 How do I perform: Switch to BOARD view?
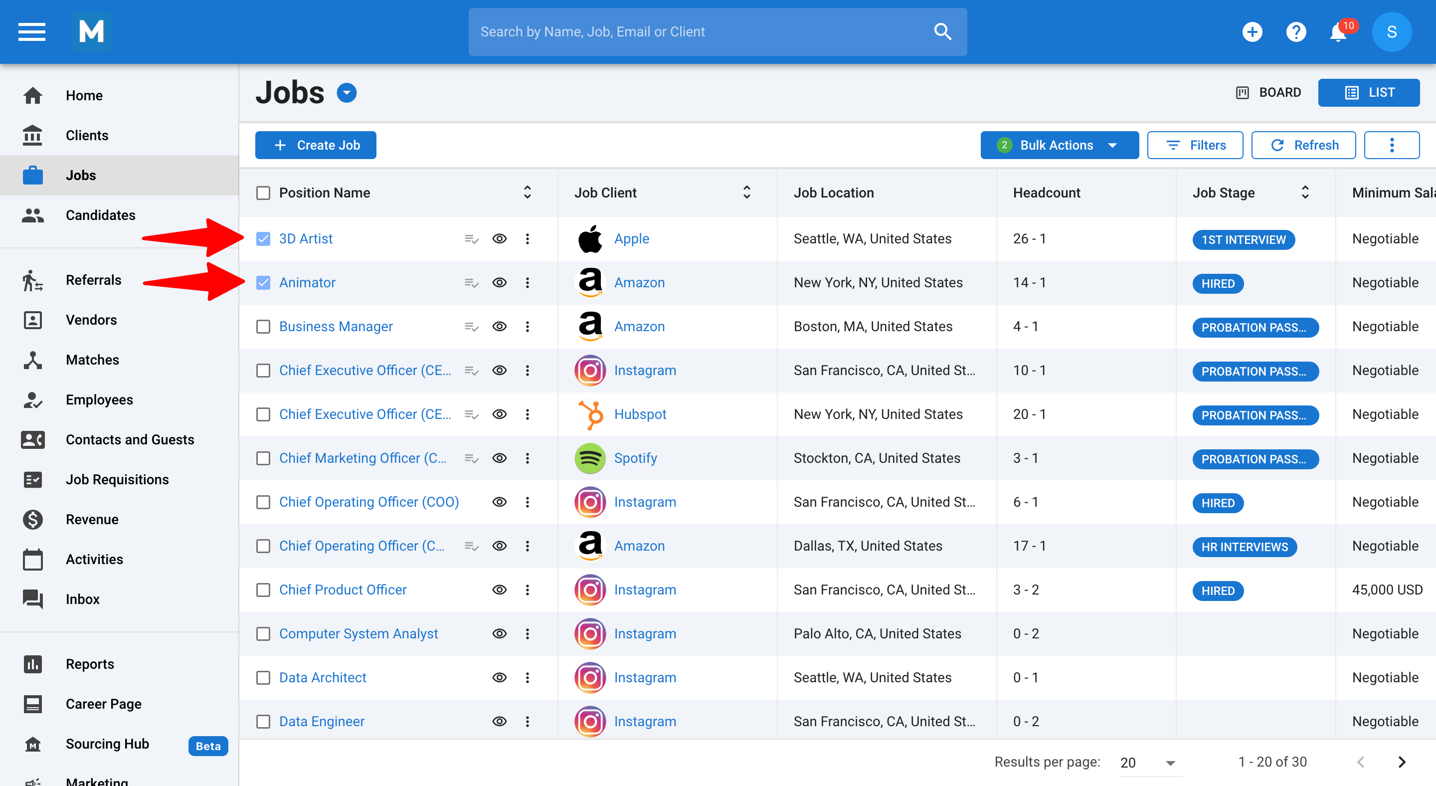pyautogui.click(x=1268, y=93)
